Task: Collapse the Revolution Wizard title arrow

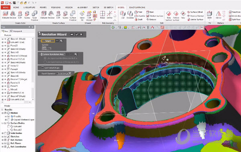Action: [40, 34]
